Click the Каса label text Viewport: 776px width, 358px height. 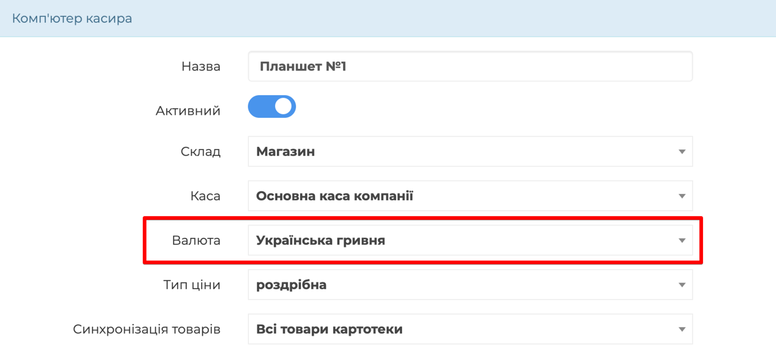[205, 196]
